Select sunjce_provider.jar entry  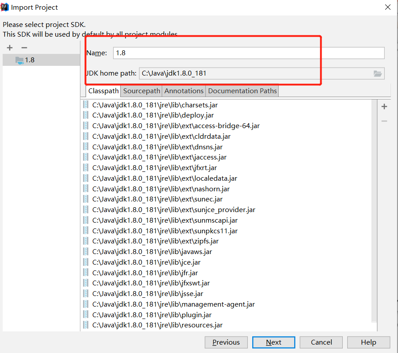click(x=174, y=210)
